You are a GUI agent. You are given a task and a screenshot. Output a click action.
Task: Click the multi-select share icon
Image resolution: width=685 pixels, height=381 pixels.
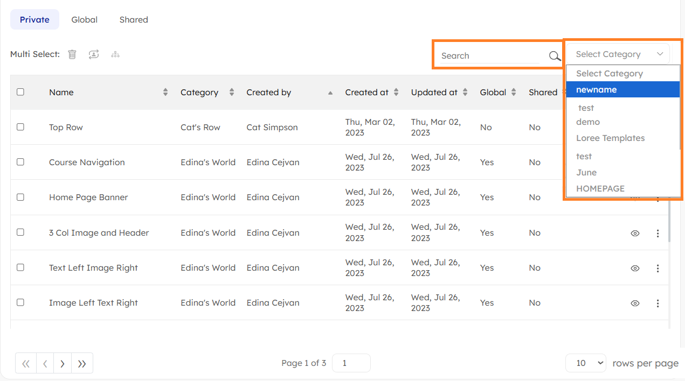94,54
